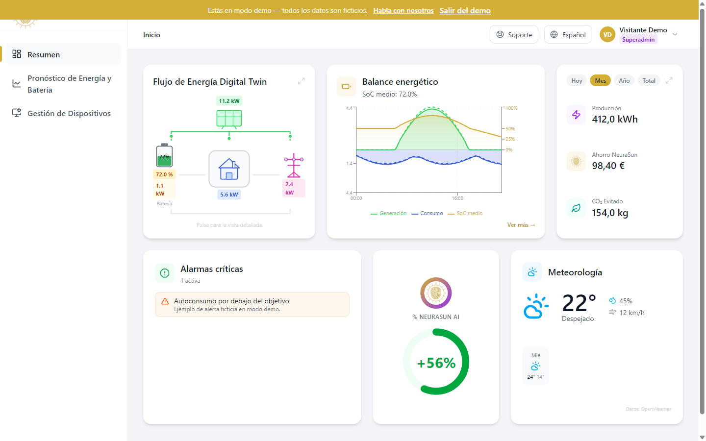Expand the Flujo de Energía Digital Twin card
This screenshot has height=441, width=706.
[302, 81]
